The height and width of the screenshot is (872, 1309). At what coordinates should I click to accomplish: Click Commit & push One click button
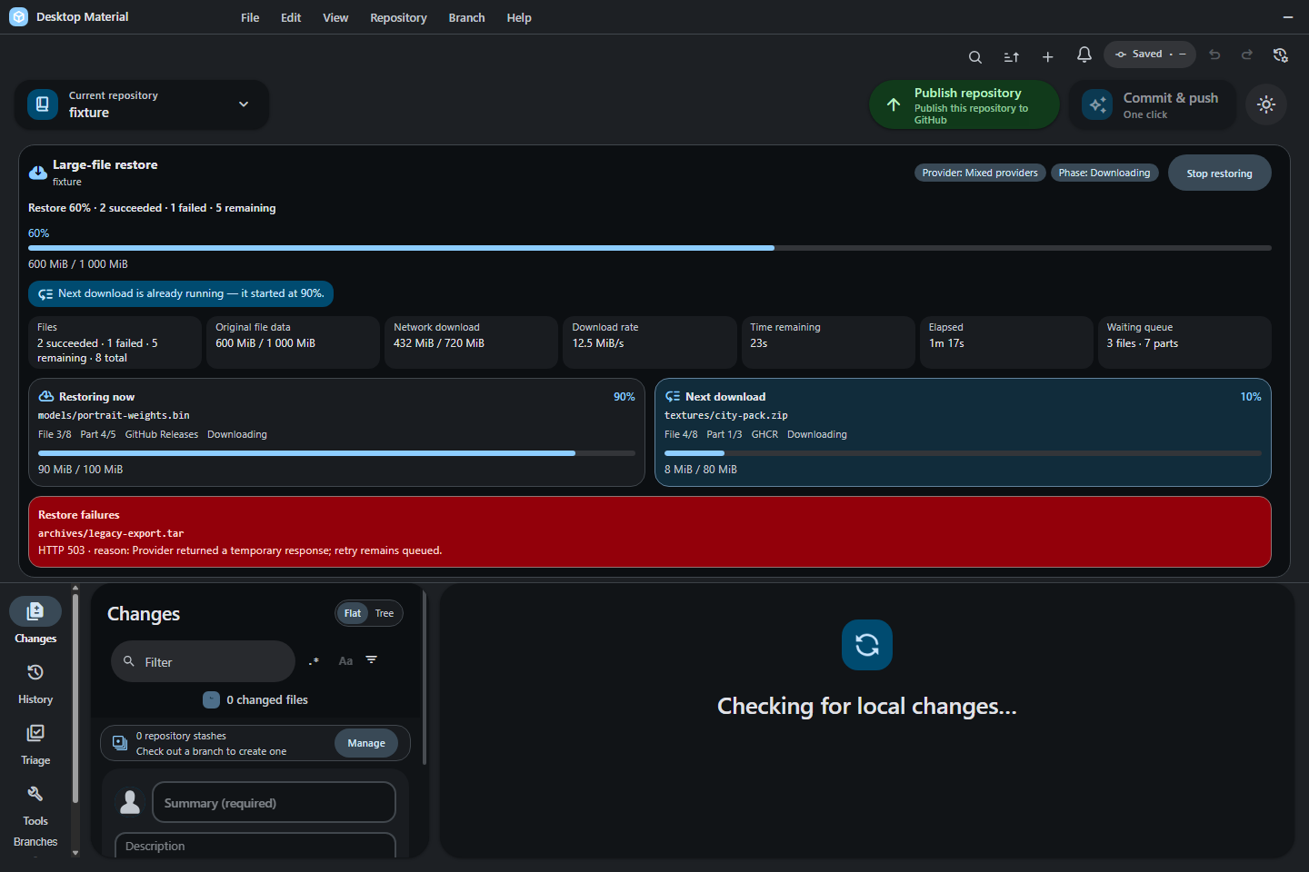(1153, 104)
